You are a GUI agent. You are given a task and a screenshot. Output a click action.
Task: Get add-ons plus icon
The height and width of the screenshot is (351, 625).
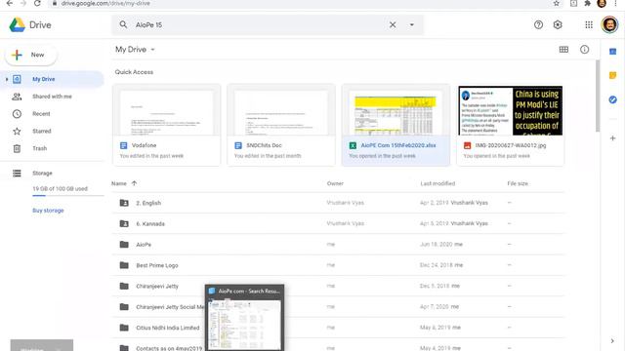[x=612, y=138]
